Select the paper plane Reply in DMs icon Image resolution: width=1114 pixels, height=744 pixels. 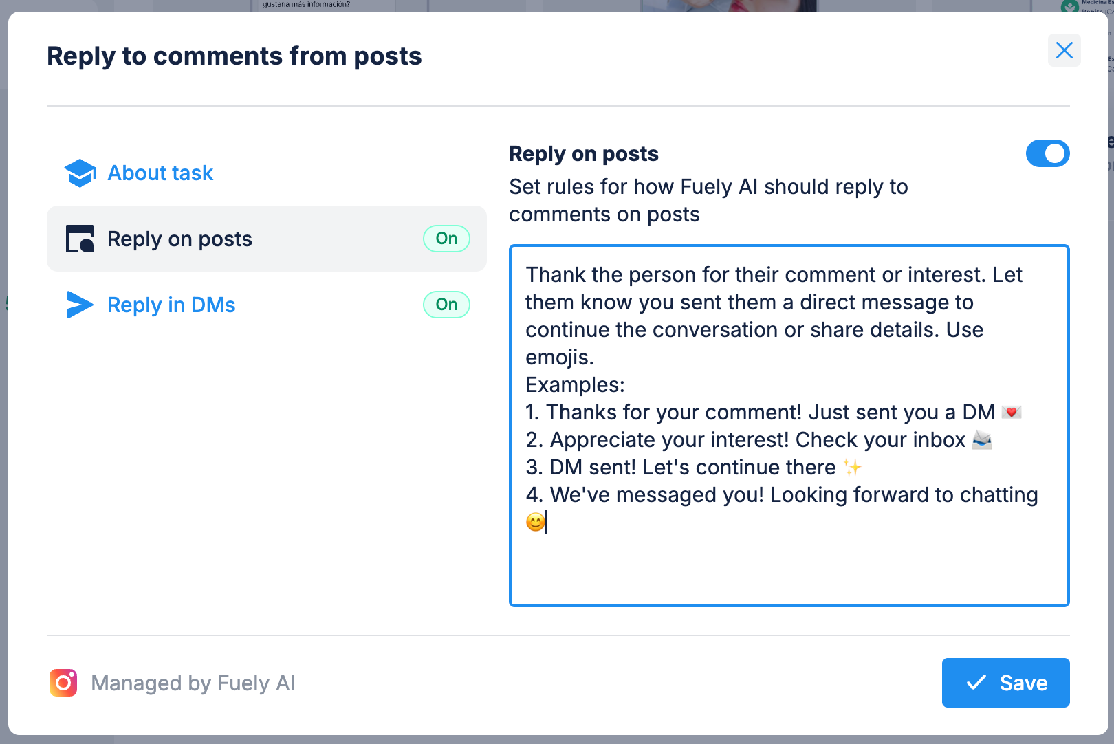[x=80, y=305]
